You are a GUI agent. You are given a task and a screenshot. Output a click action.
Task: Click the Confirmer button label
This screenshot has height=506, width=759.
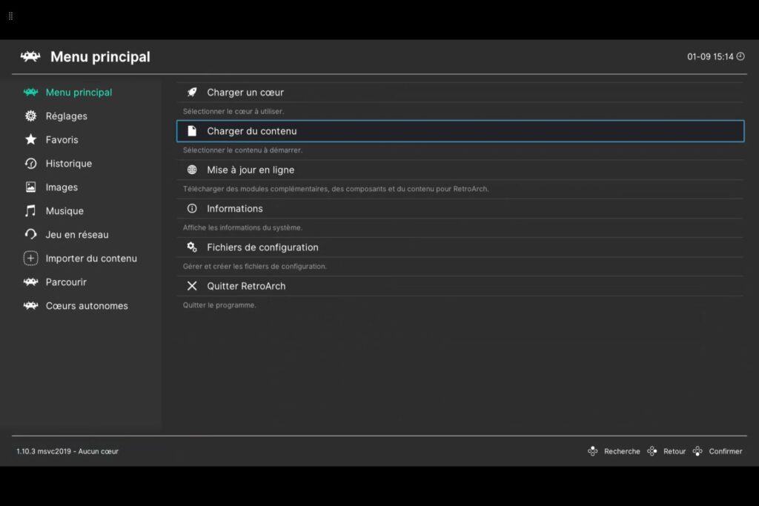[x=725, y=451]
